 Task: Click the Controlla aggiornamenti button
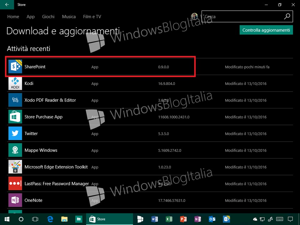point(266,30)
